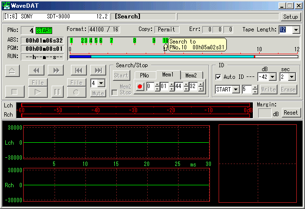Switch to the Mem2 tab
Viewport: 305px width, 209px height.
(x=191, y=75)
